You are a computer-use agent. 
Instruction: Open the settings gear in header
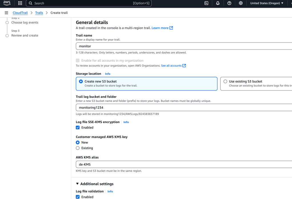pyautogui.click(x=241, y=3)
